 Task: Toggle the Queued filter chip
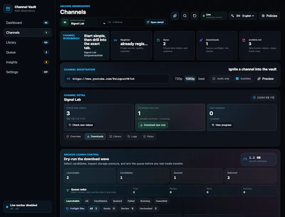(118, 201)
